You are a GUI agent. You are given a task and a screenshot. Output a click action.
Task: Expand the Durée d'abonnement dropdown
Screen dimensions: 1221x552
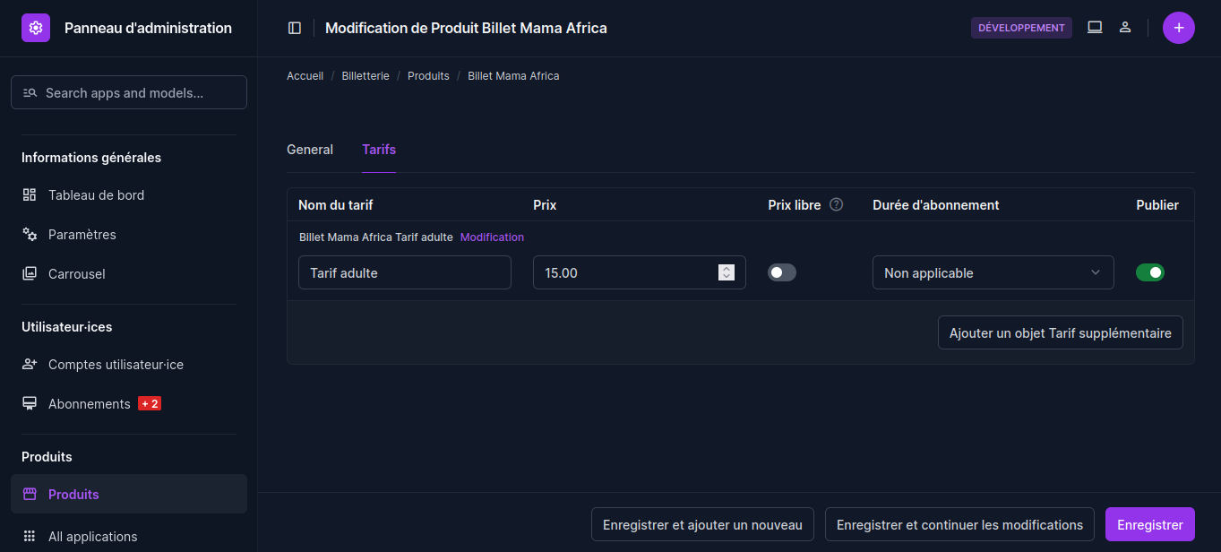pyautogui.click(x=993, y=272)
